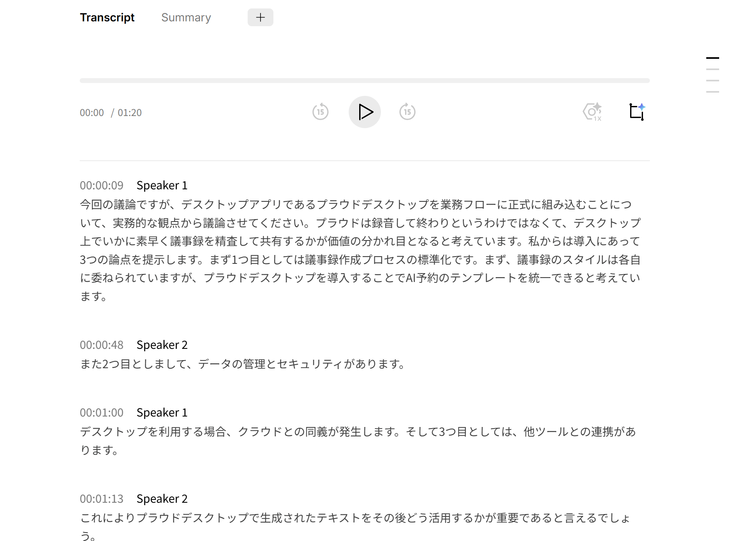Select Speaker 2 name at 00:01:13
Screen dimensions: 730x541
click(162, 499)
